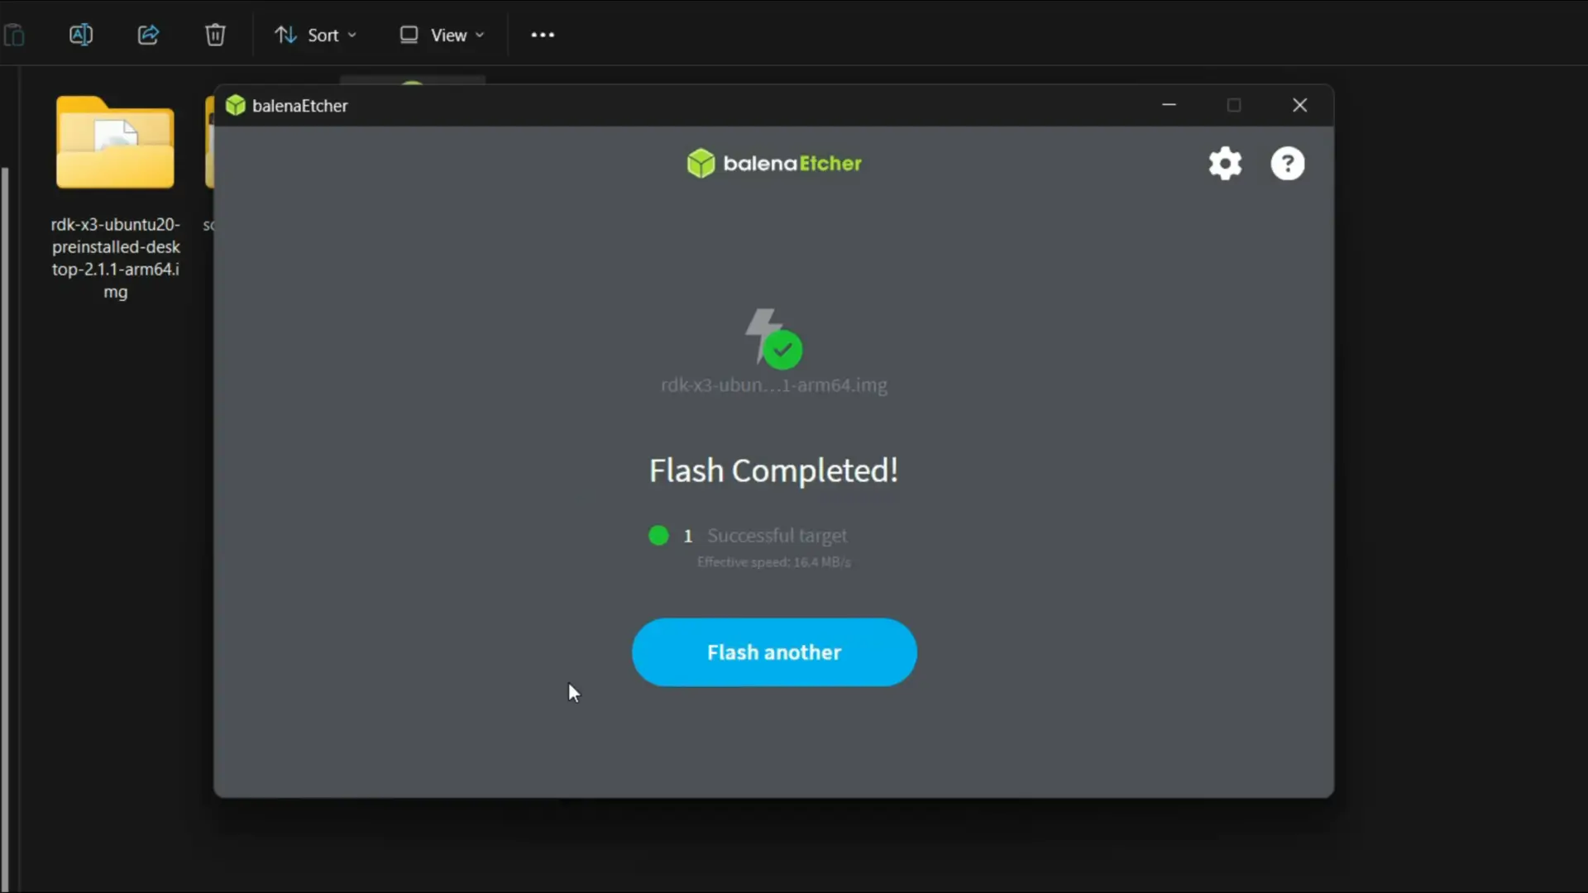Click the Delete trash icon in File Explorer
This screenshot has width=1588, height=893.
(x=215, y=35)
